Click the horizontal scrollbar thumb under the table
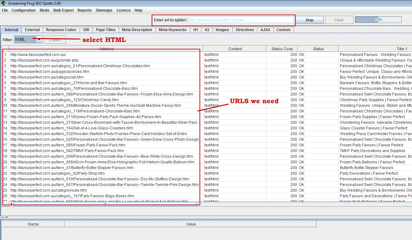This screenshot has height=240, width=412. pos(105,204)
